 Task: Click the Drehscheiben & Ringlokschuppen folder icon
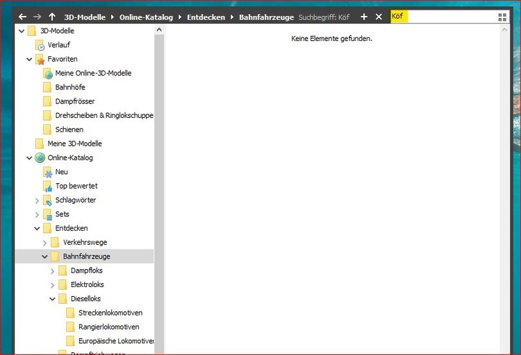point(47,116)
